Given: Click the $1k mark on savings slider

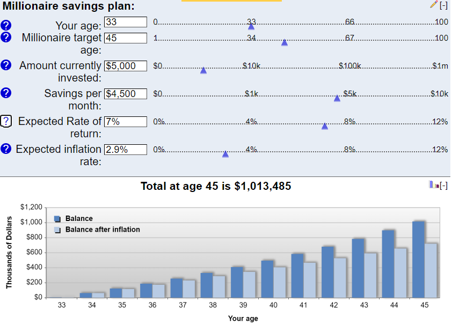Looking at the screenshot, I should [x=251, y=93].
